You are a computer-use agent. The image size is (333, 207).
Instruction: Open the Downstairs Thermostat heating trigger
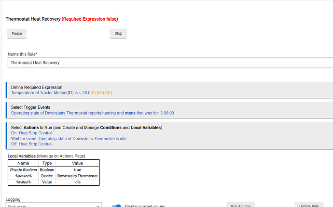(92, 113)
